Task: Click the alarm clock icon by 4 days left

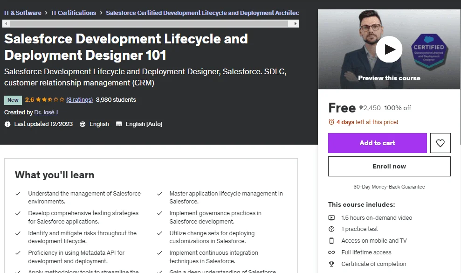Action: click(331, 122)
